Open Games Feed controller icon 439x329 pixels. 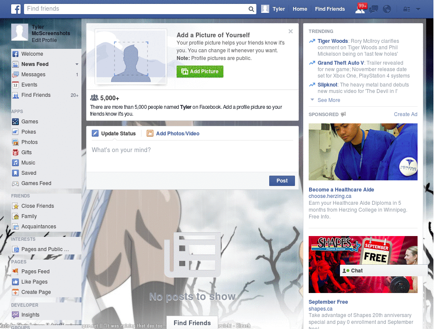pyautogui.click(x=15, y=183)
